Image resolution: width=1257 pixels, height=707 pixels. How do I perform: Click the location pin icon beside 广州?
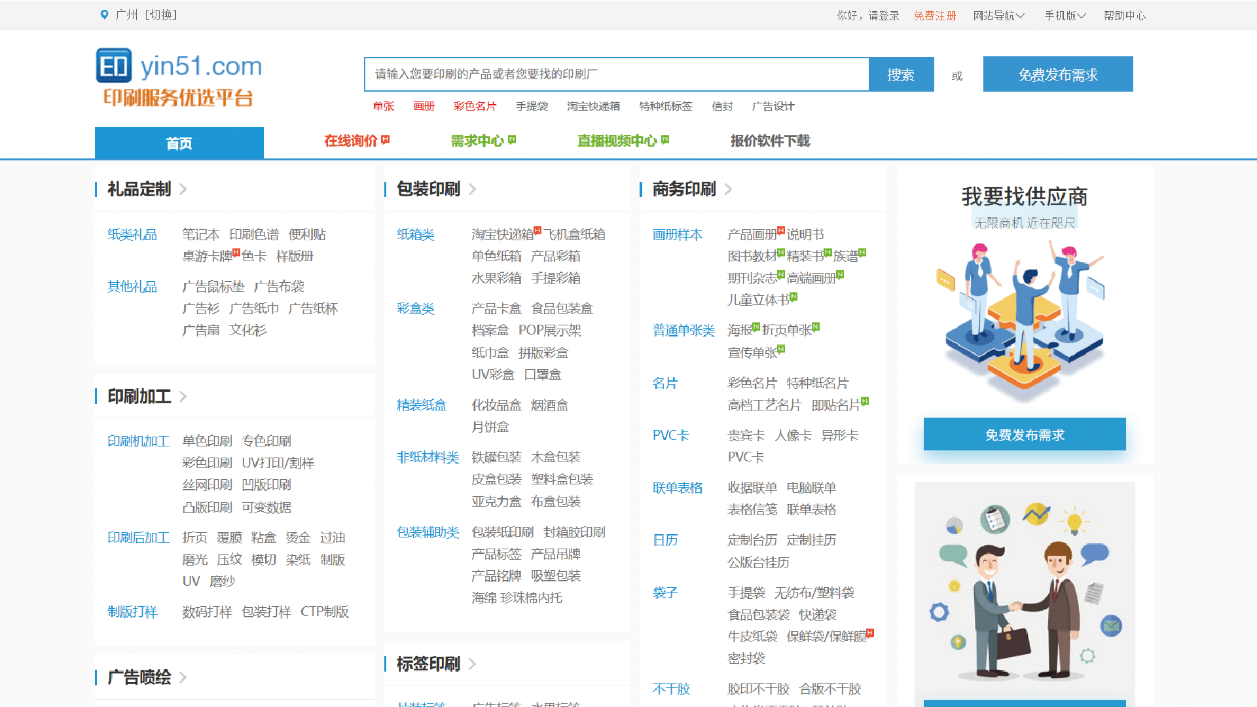[x=103, y=14]
